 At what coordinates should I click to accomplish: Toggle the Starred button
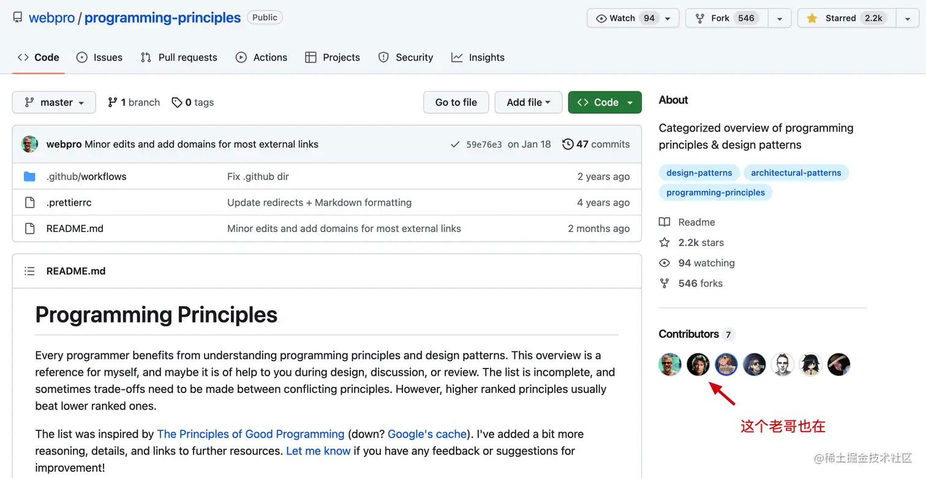click(x=846, y=18)
